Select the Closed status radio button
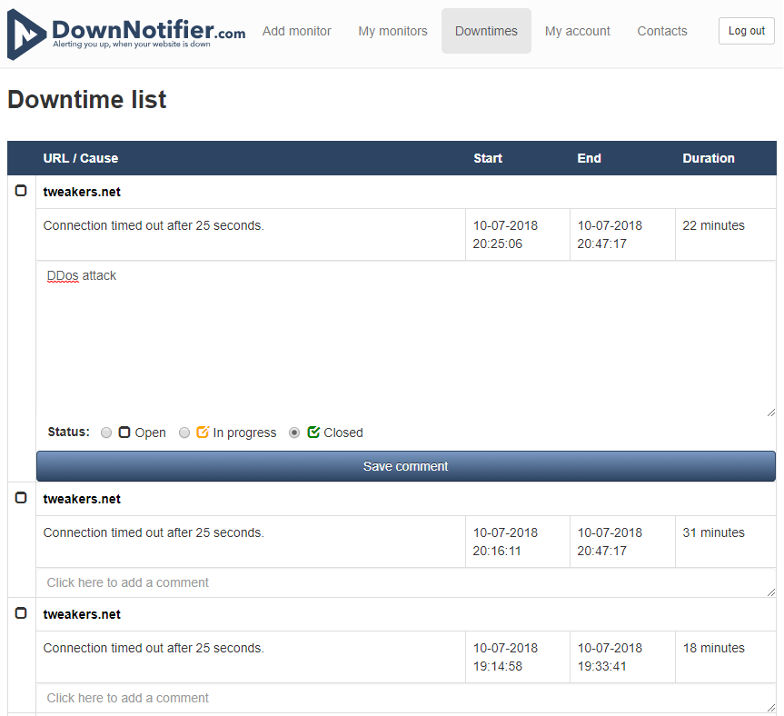784x716 pixels. (x=294, y=433)
